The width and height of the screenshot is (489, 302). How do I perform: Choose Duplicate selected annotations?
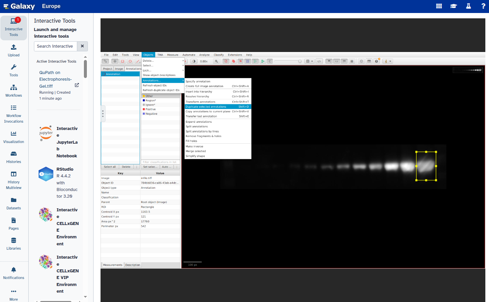pos(218,107)
